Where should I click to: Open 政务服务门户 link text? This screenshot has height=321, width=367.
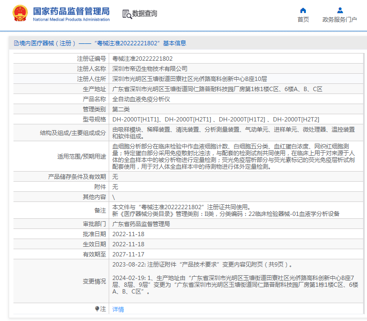[x=340, y=19]
